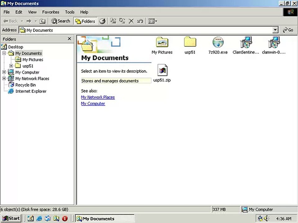This screenshot has width=298, height=223.
Task: Click My Documents taskbar button
Action: pyautogui.click(x=105, y=218)
